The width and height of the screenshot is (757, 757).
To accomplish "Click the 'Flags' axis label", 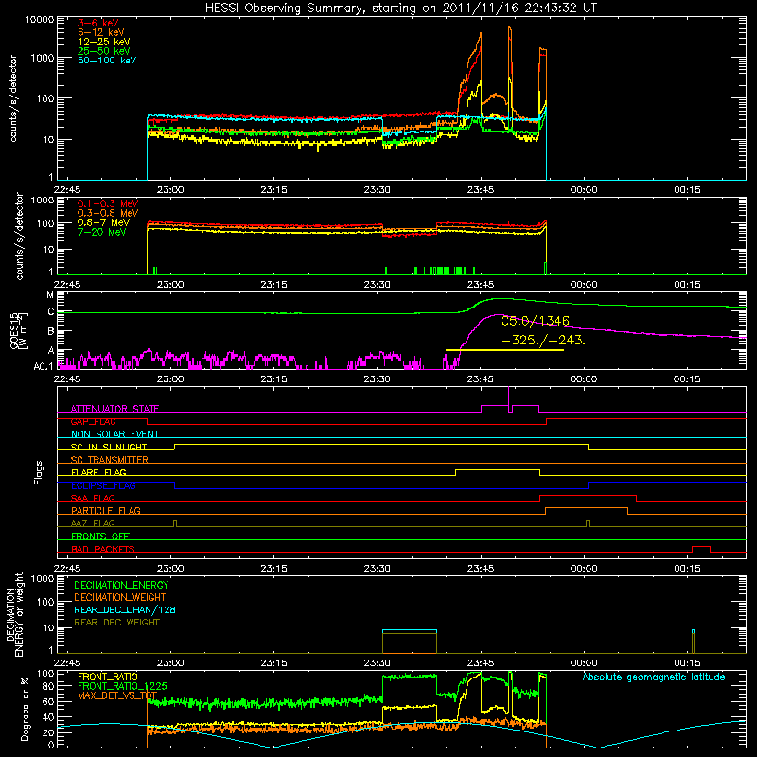I will pos(38,472).
